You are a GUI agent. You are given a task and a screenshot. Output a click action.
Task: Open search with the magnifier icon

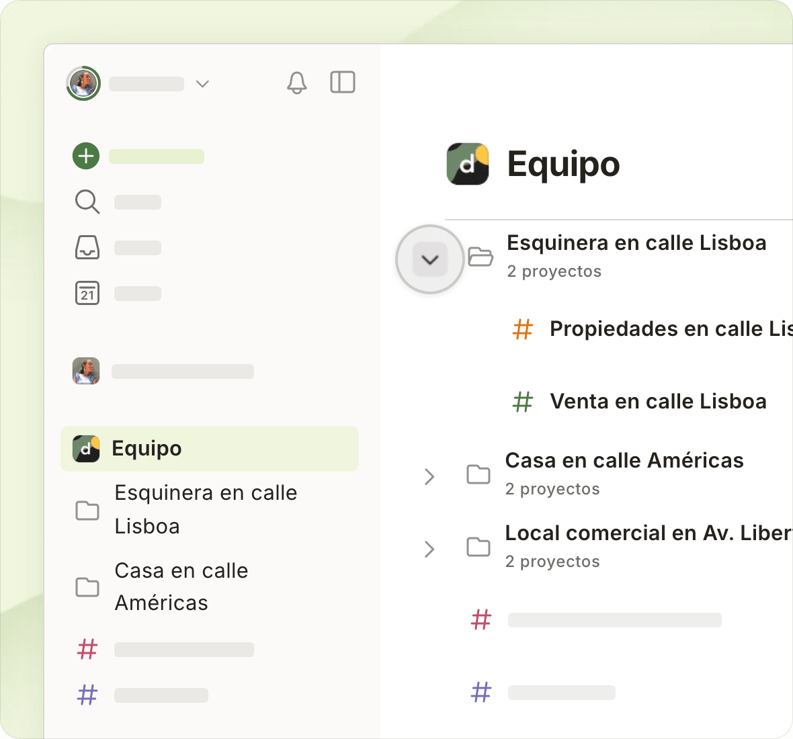tap(87, 202)
